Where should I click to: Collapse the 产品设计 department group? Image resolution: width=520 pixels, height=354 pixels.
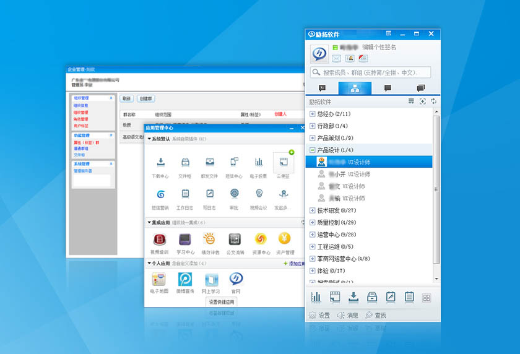312,150
